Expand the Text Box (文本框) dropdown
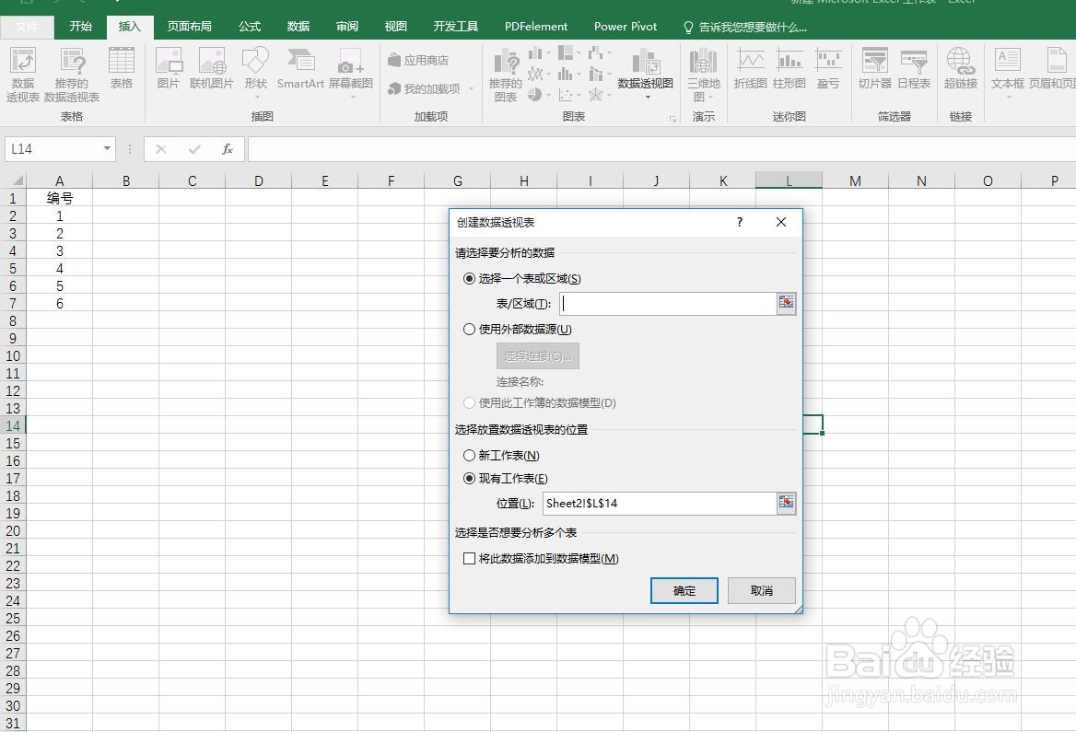This screenshot has width=1076, height=732. 1008,98
